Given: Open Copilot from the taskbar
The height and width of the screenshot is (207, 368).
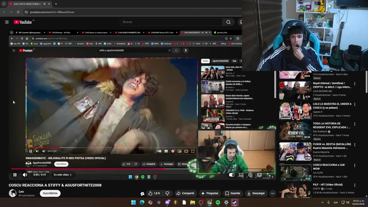Looking at the screenshot, I should (x=150, y=202).
